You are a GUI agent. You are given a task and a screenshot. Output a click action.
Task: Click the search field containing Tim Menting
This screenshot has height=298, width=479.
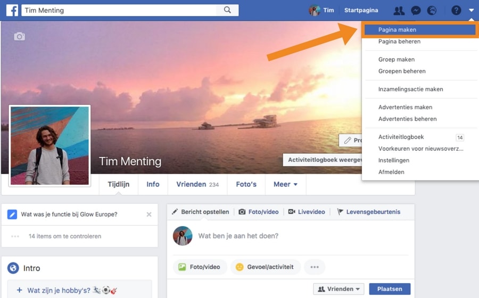(x=119, y=11)
